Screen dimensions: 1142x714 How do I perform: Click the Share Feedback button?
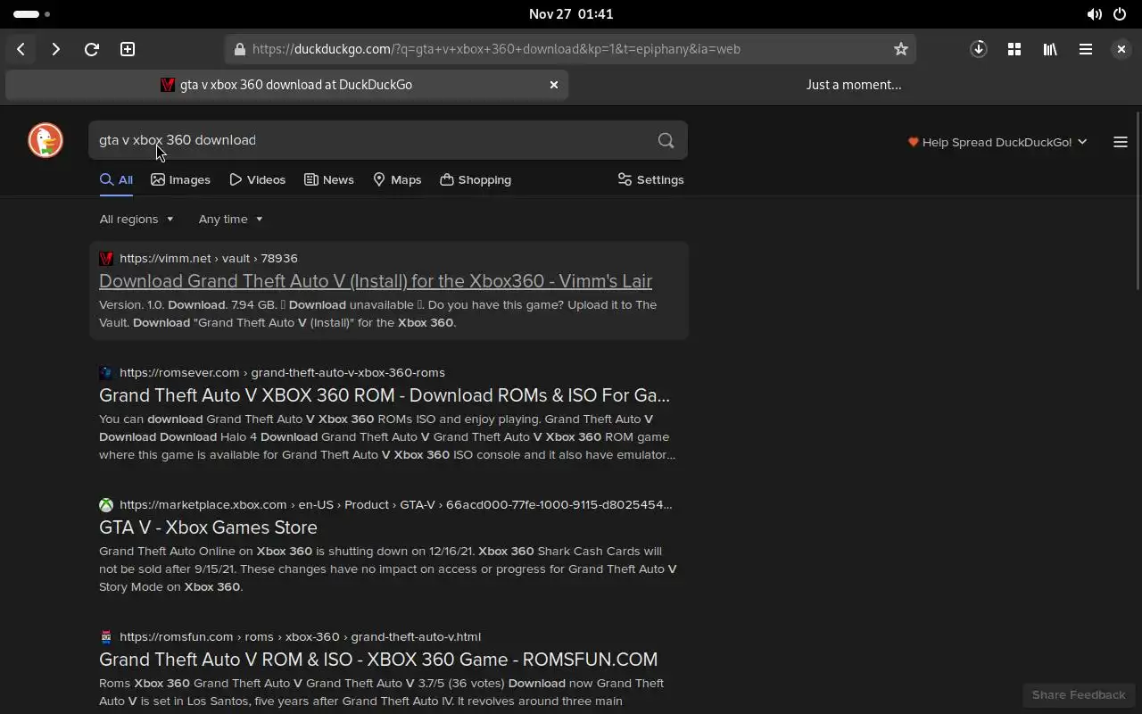(x=1078, y=694)
